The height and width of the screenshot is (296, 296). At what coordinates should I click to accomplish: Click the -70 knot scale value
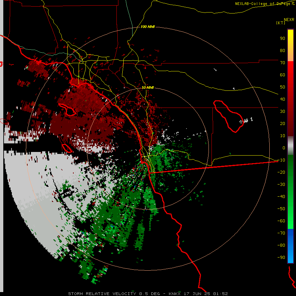click(281, 233)
